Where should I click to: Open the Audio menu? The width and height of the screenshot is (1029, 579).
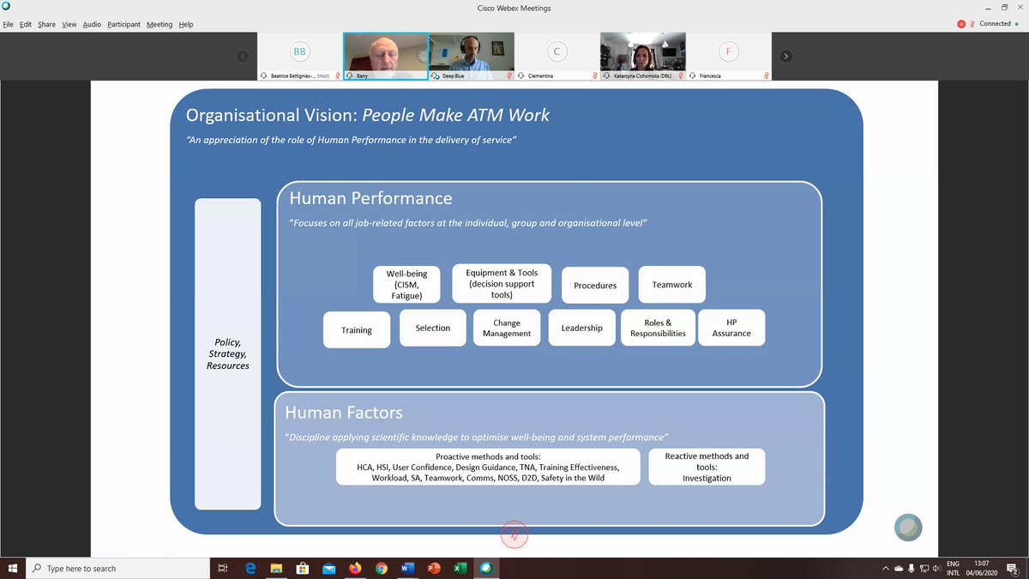coord(93,24)
